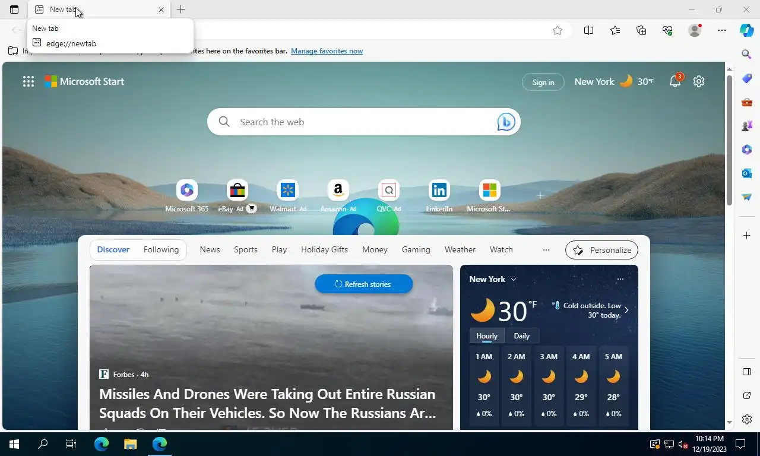Click the Personalize button
760x456 pixels.
tap(601, 250)
